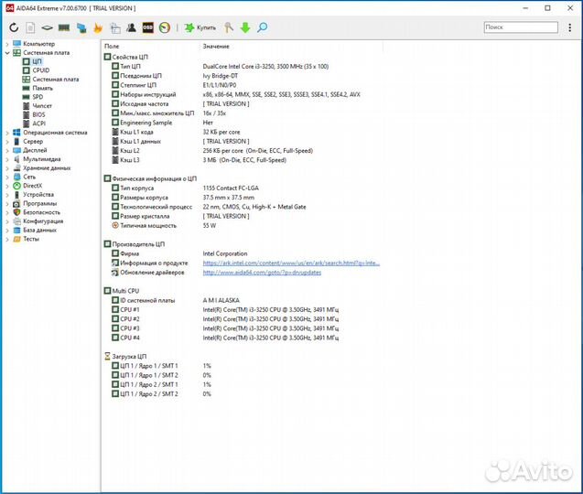Expand the Компьютер tree node
This screenshot has height=494, width=583.
click(6, 44)
